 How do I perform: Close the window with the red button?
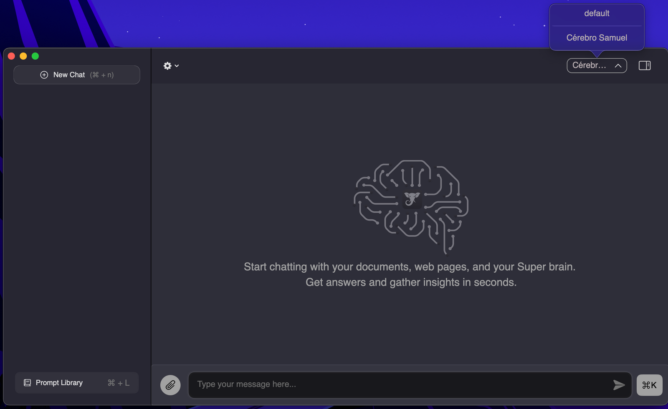[x=12, y=56]
